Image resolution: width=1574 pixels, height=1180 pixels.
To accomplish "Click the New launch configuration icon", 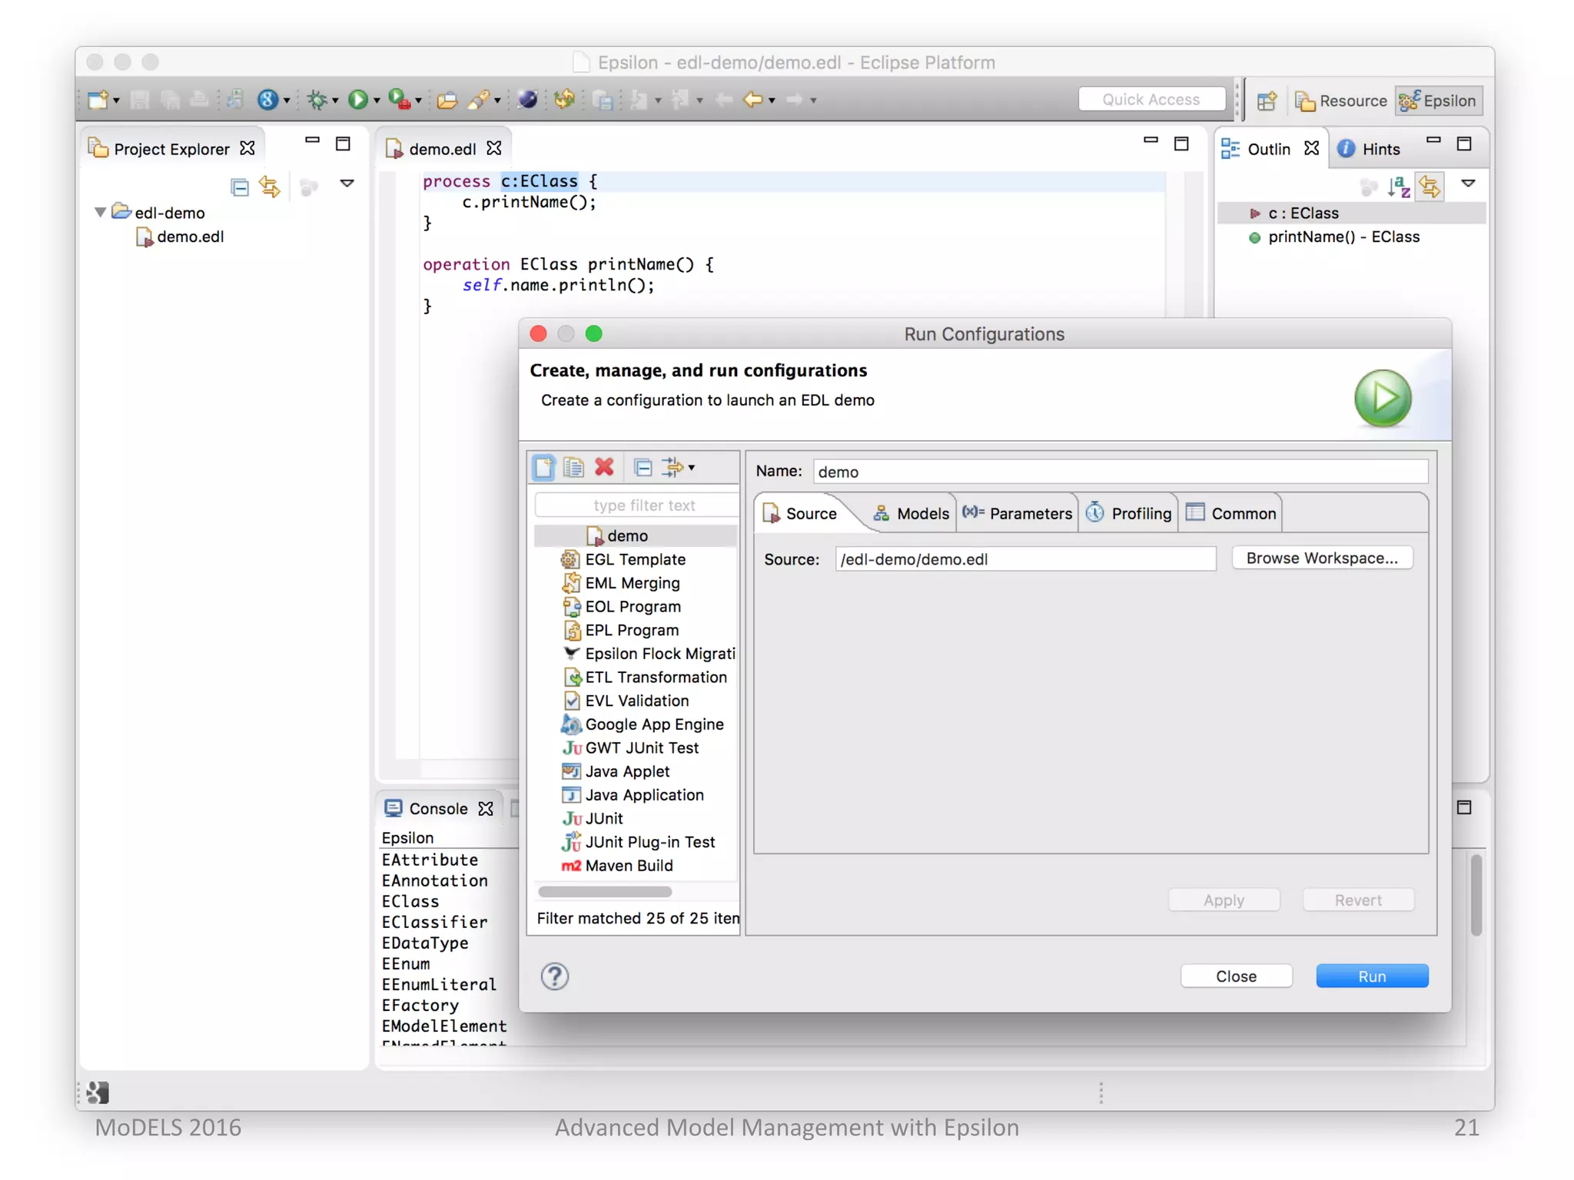I will [543, 467].
